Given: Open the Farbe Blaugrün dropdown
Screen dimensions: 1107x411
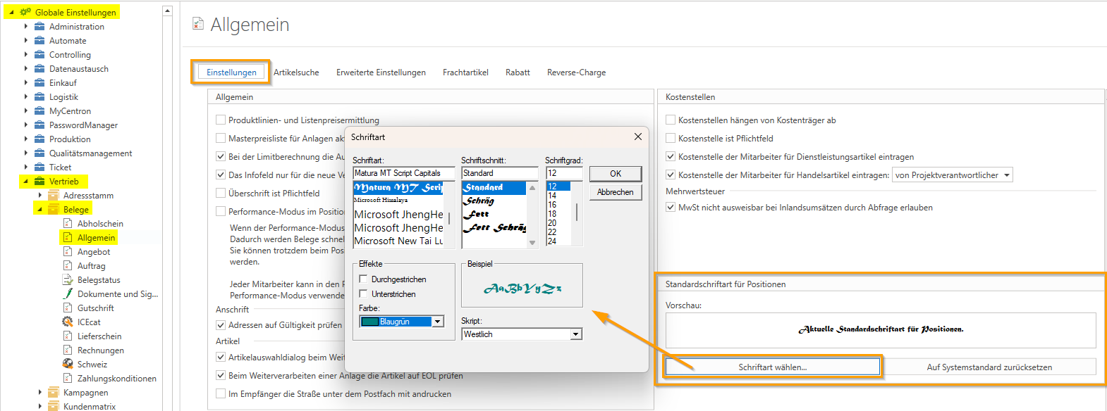Looking at the screenshot, I should pyautogui.click(x=438, y=322).
